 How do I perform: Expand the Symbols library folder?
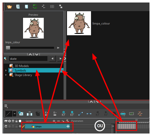point(6,70)
